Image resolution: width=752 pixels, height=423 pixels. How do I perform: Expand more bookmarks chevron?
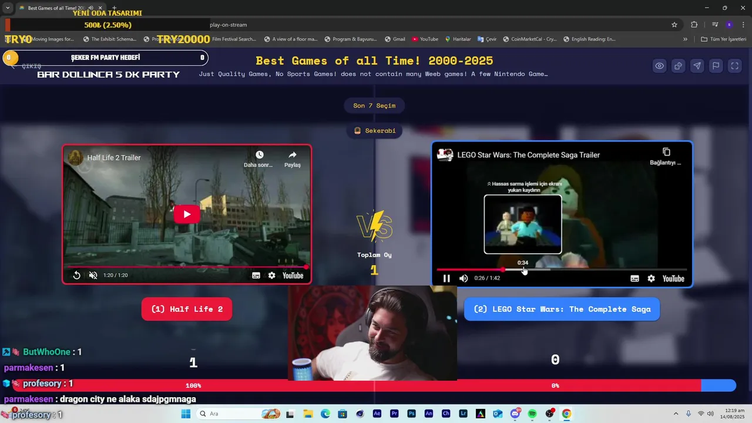[685, 39]
